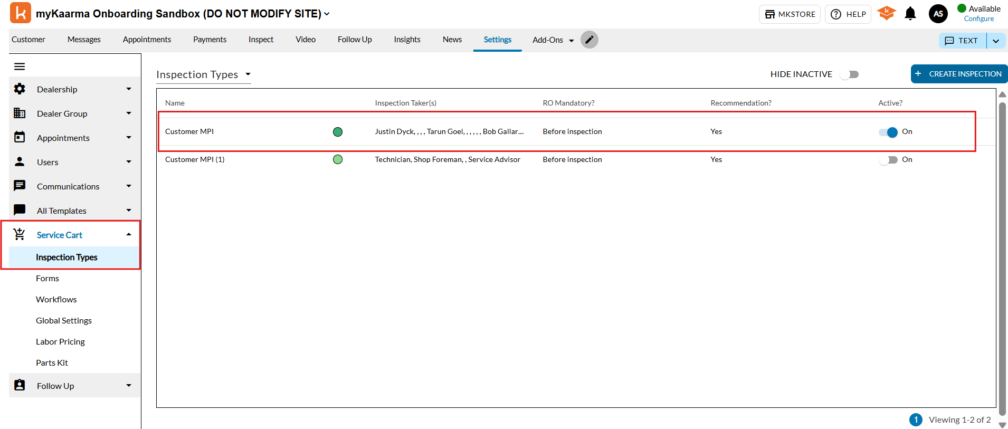The image size is (1008, 429).
Task: Open the MKSTORE button
Action: [790, 14]
